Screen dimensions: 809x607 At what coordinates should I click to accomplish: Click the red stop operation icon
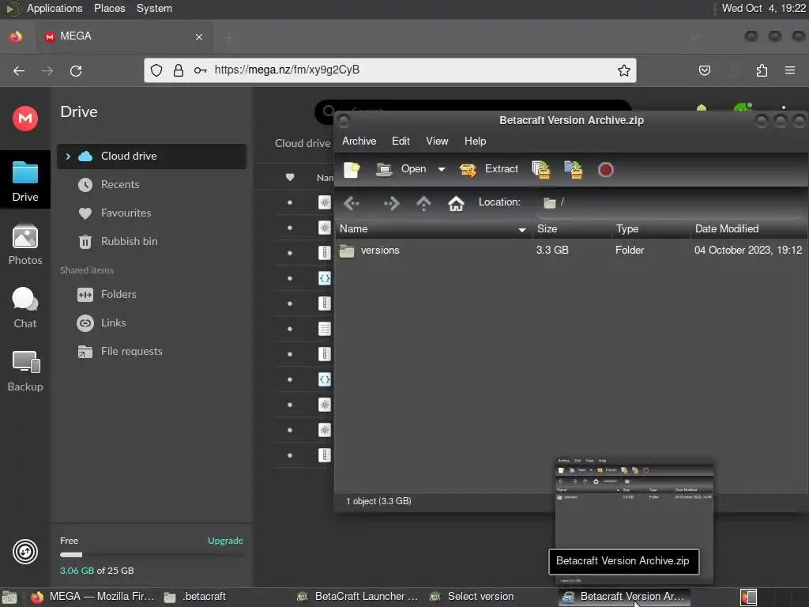click(606, 170)
